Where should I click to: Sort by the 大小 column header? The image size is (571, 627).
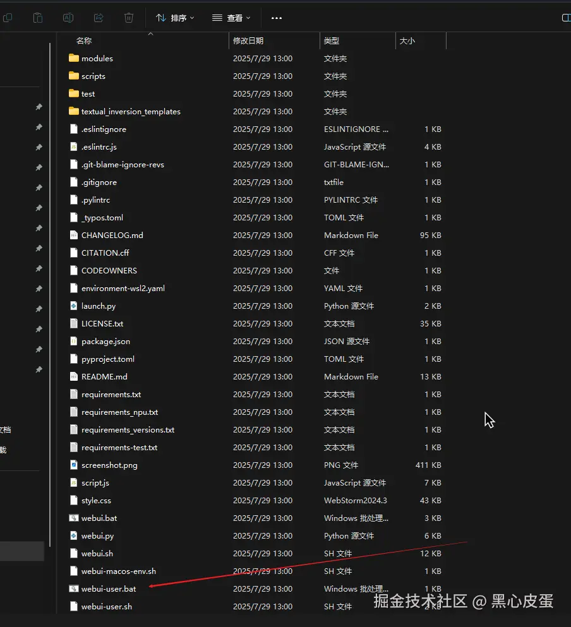click(407, 41)
